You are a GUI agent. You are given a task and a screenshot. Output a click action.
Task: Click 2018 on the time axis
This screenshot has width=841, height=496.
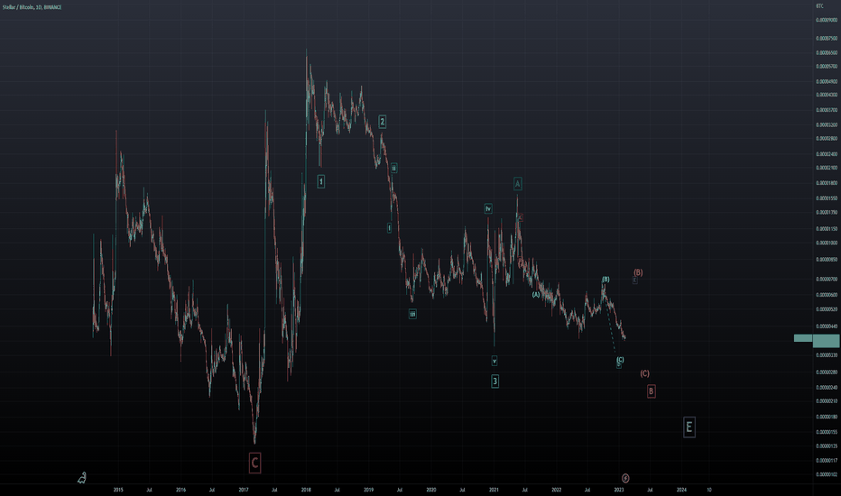pyautogui.click(x=306, y=490)
